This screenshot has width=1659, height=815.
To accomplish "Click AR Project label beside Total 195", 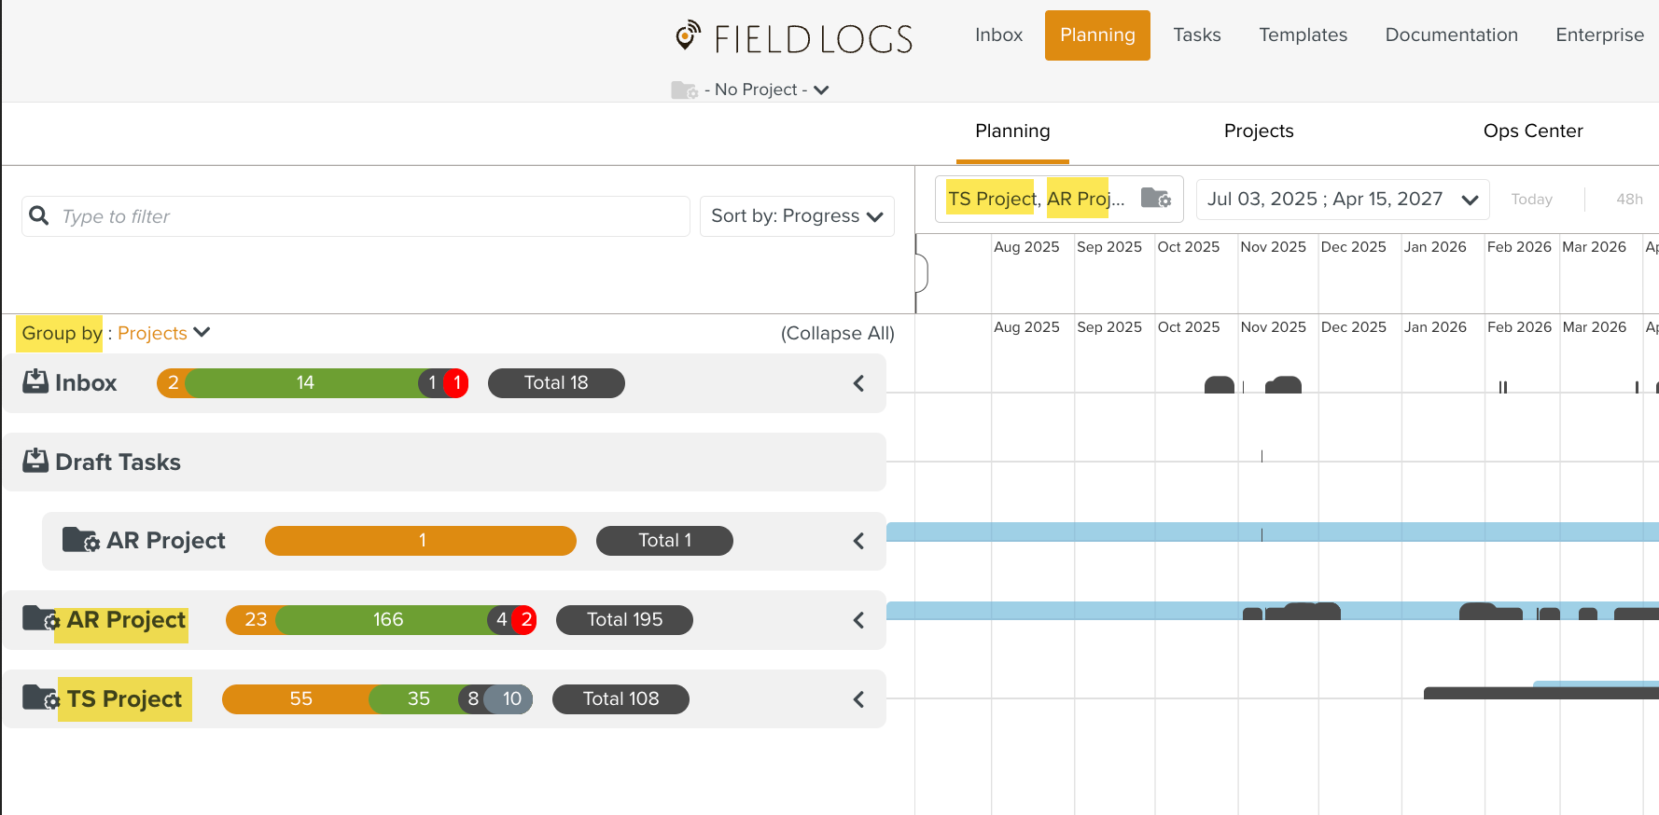I will (x=126, y=620).
